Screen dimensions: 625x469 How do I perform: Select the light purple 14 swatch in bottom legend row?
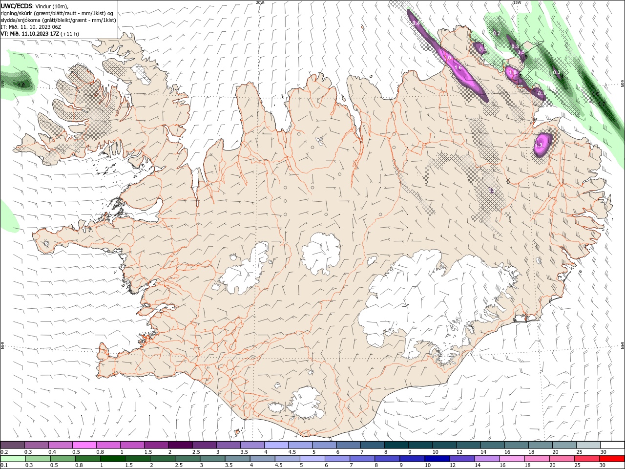click(487, 459)
